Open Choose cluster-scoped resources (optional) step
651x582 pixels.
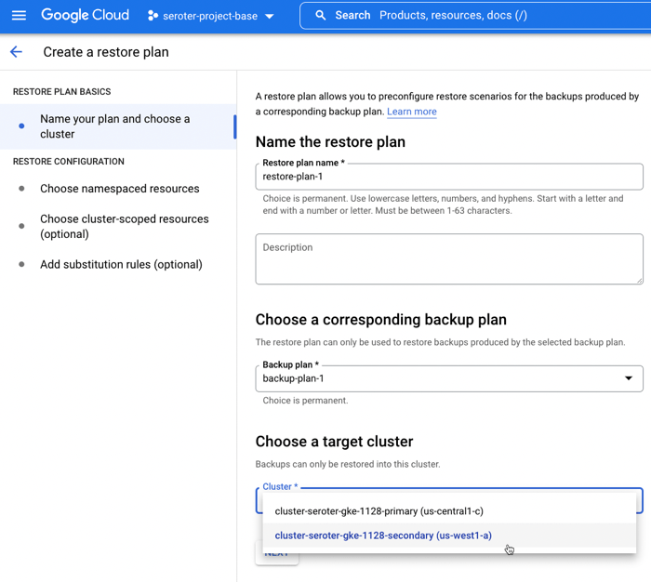(124, 227)
